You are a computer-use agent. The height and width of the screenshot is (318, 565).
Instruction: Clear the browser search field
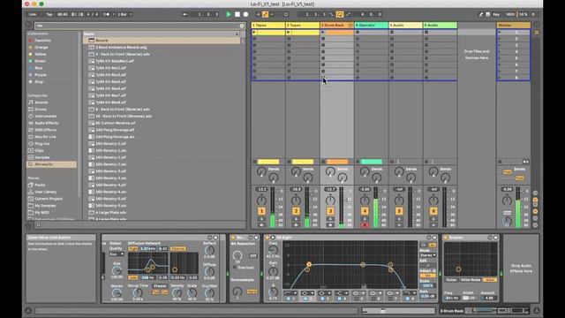[242, 26]
